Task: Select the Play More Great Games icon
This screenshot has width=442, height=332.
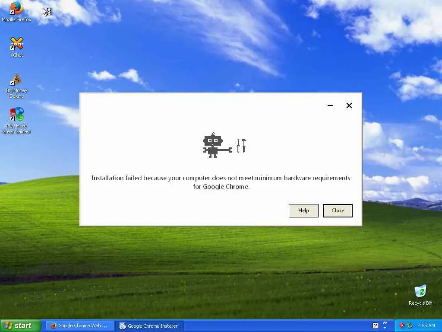Action: [x=16, y=121]
